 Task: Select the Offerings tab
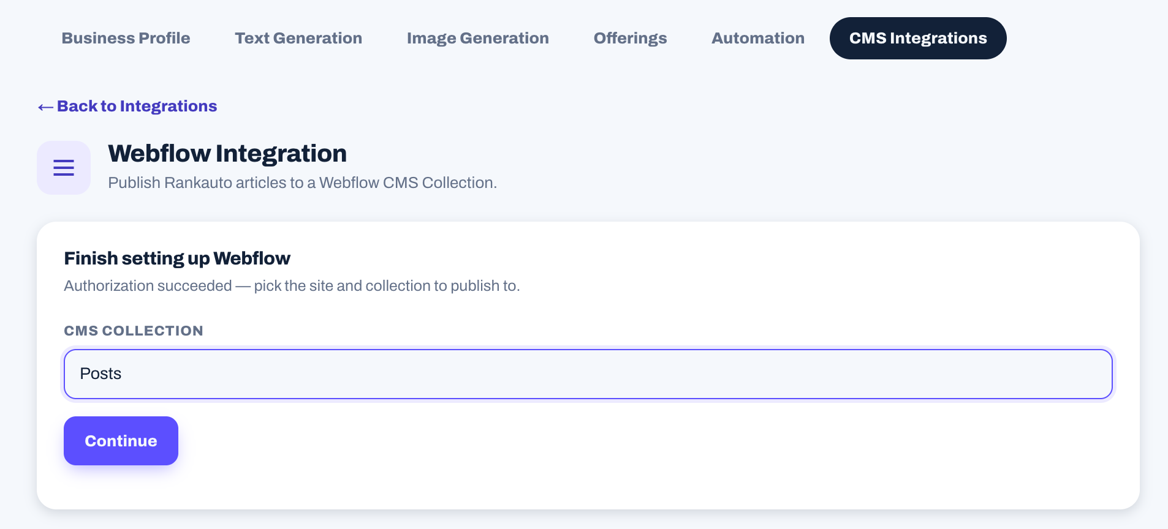click(630, 38)
